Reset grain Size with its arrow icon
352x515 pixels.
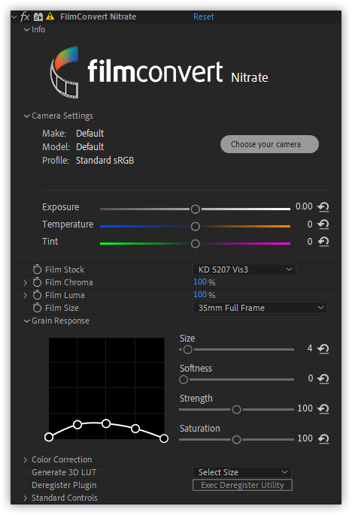point(323,348)
